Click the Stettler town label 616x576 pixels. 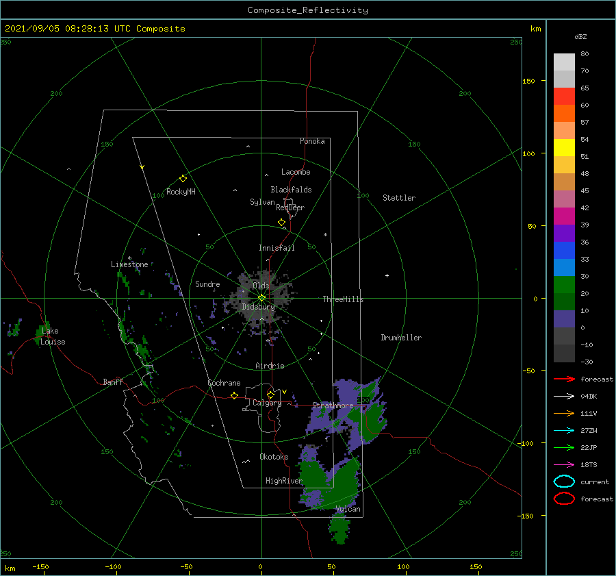pos(399,198)
